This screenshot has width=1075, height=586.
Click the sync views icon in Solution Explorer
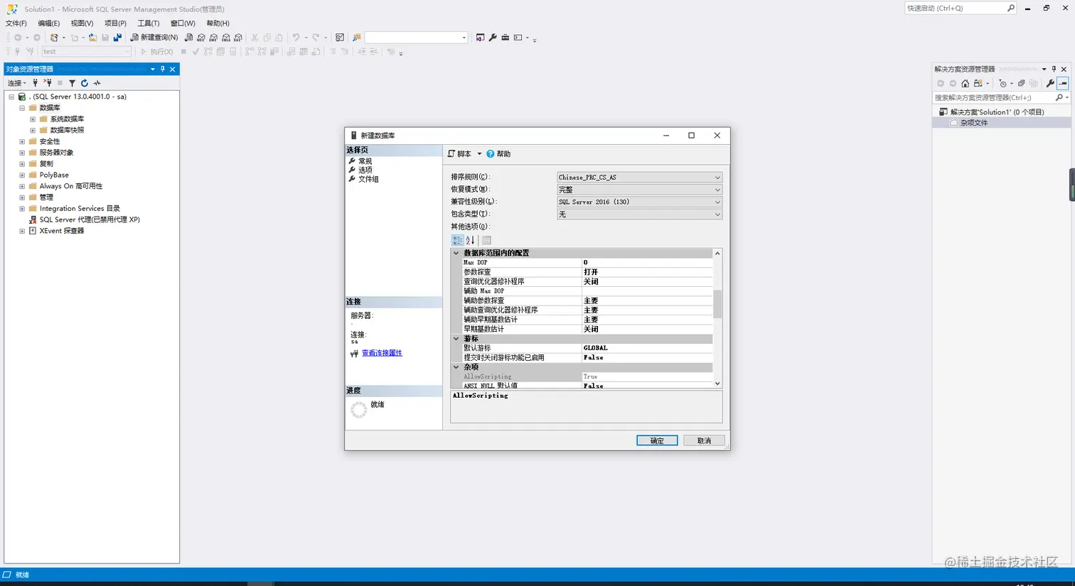pos(978,83)
